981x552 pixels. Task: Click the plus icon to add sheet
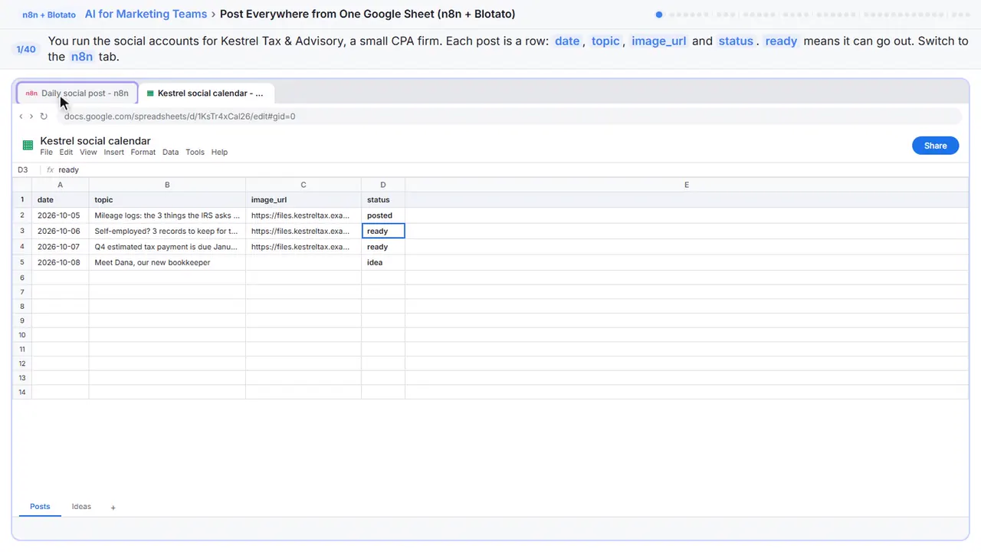point(113,508)
